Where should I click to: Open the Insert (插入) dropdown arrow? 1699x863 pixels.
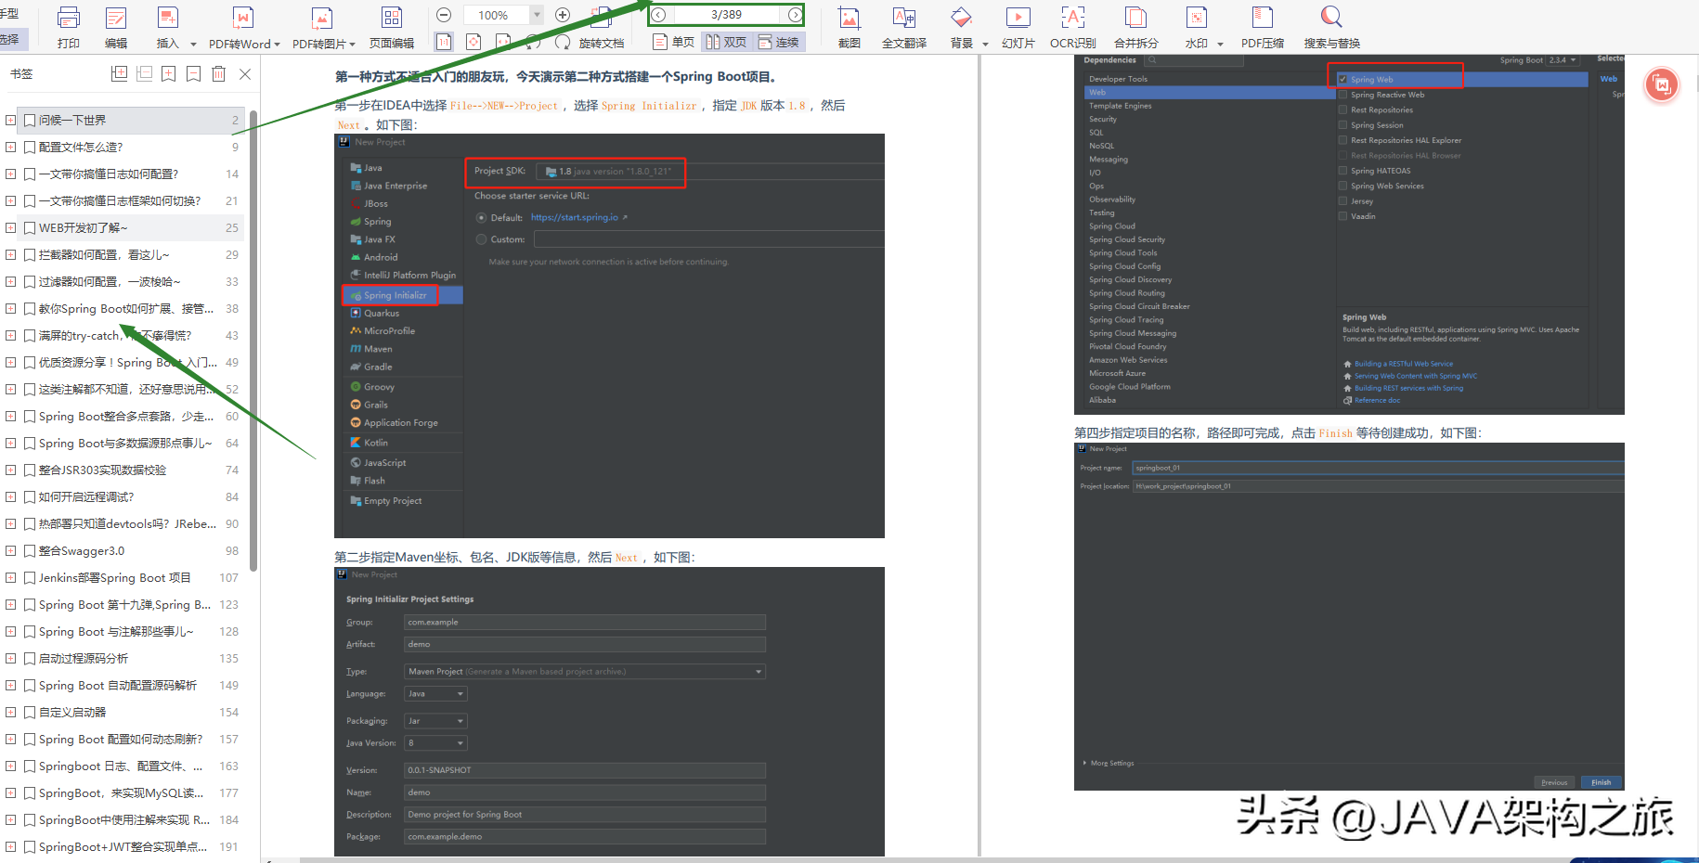(x=193, y=44)
